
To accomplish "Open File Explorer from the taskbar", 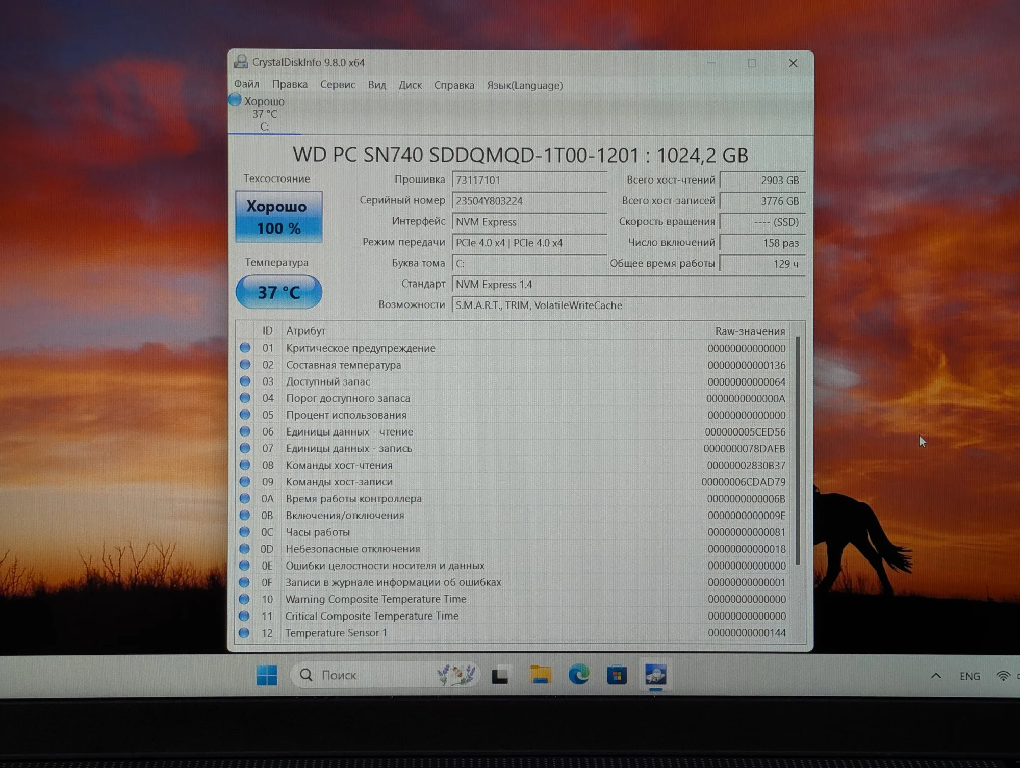I will click(x=541, y=675).
